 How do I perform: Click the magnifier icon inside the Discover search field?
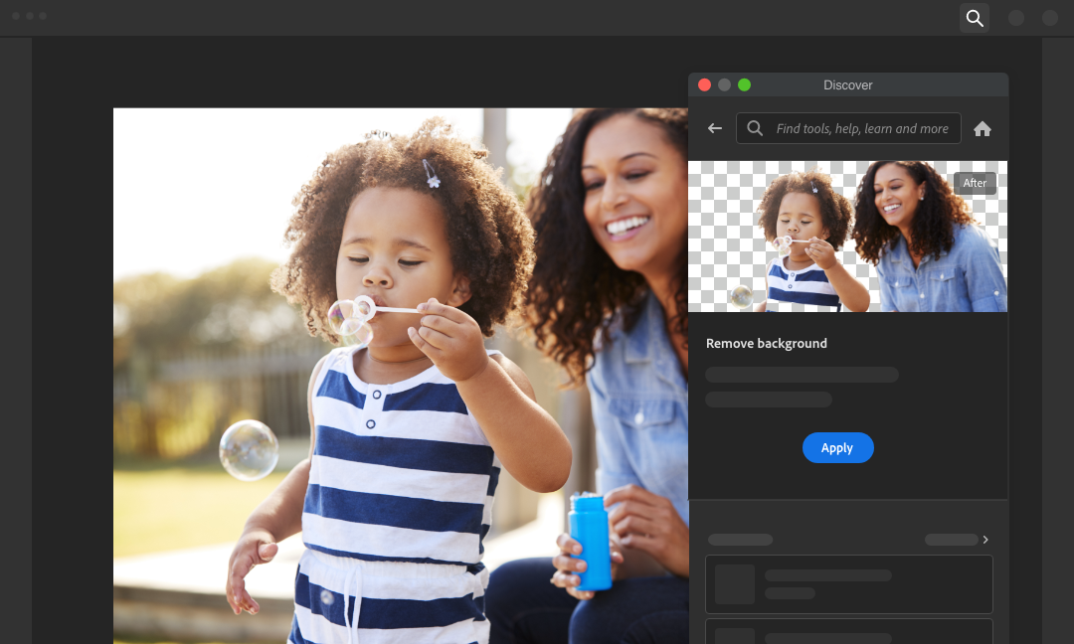[x=755, y=128]
